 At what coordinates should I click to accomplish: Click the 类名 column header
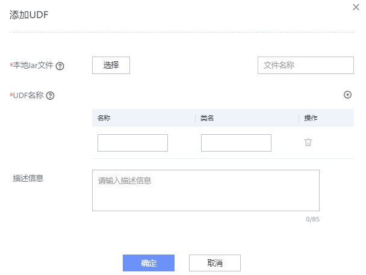tap(208, 118)
